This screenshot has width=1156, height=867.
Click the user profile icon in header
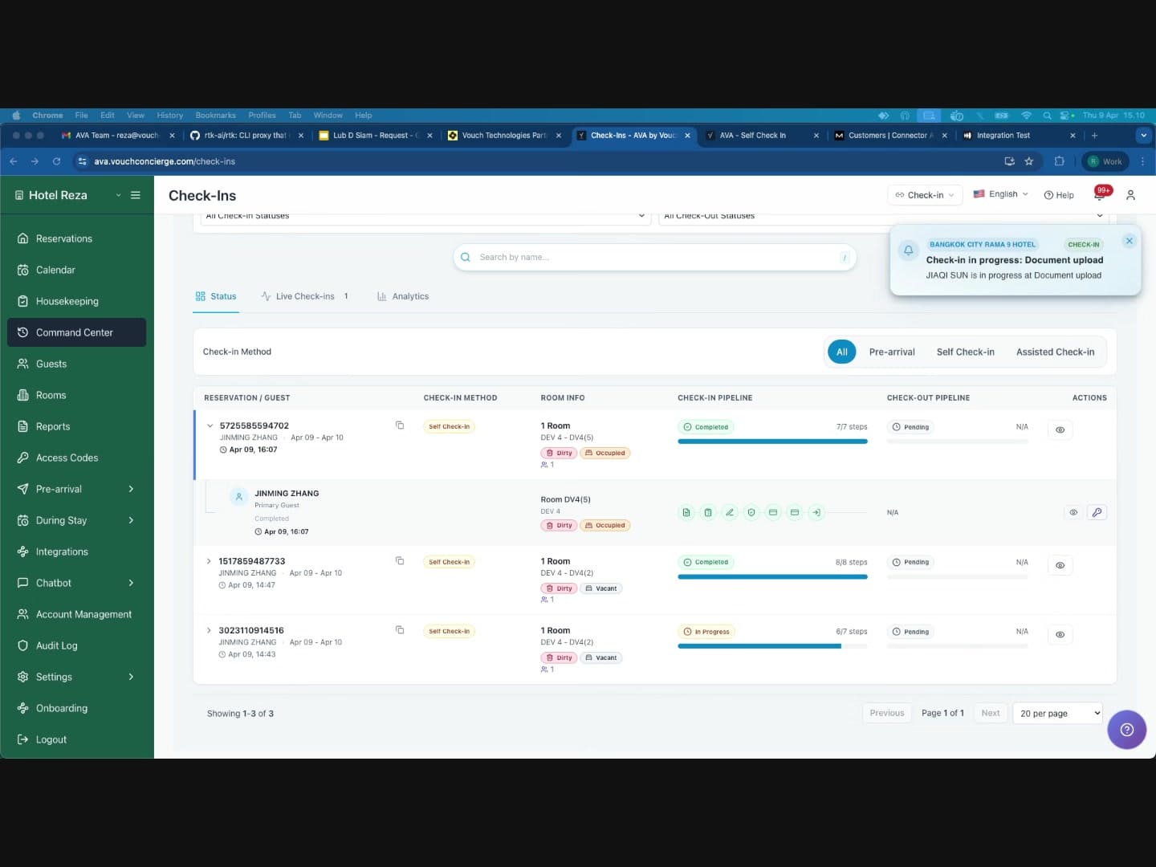point(1130,195)
